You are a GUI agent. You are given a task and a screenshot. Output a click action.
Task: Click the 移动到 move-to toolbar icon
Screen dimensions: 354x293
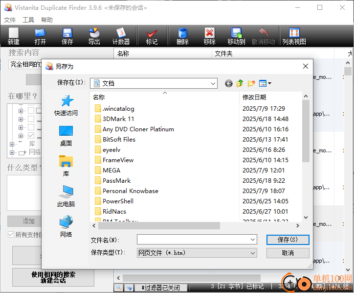click(236, 36)
